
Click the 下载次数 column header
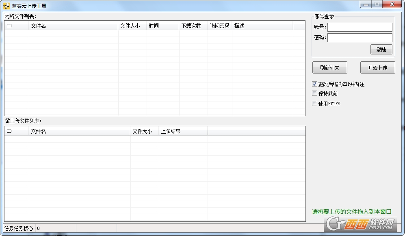193,26
